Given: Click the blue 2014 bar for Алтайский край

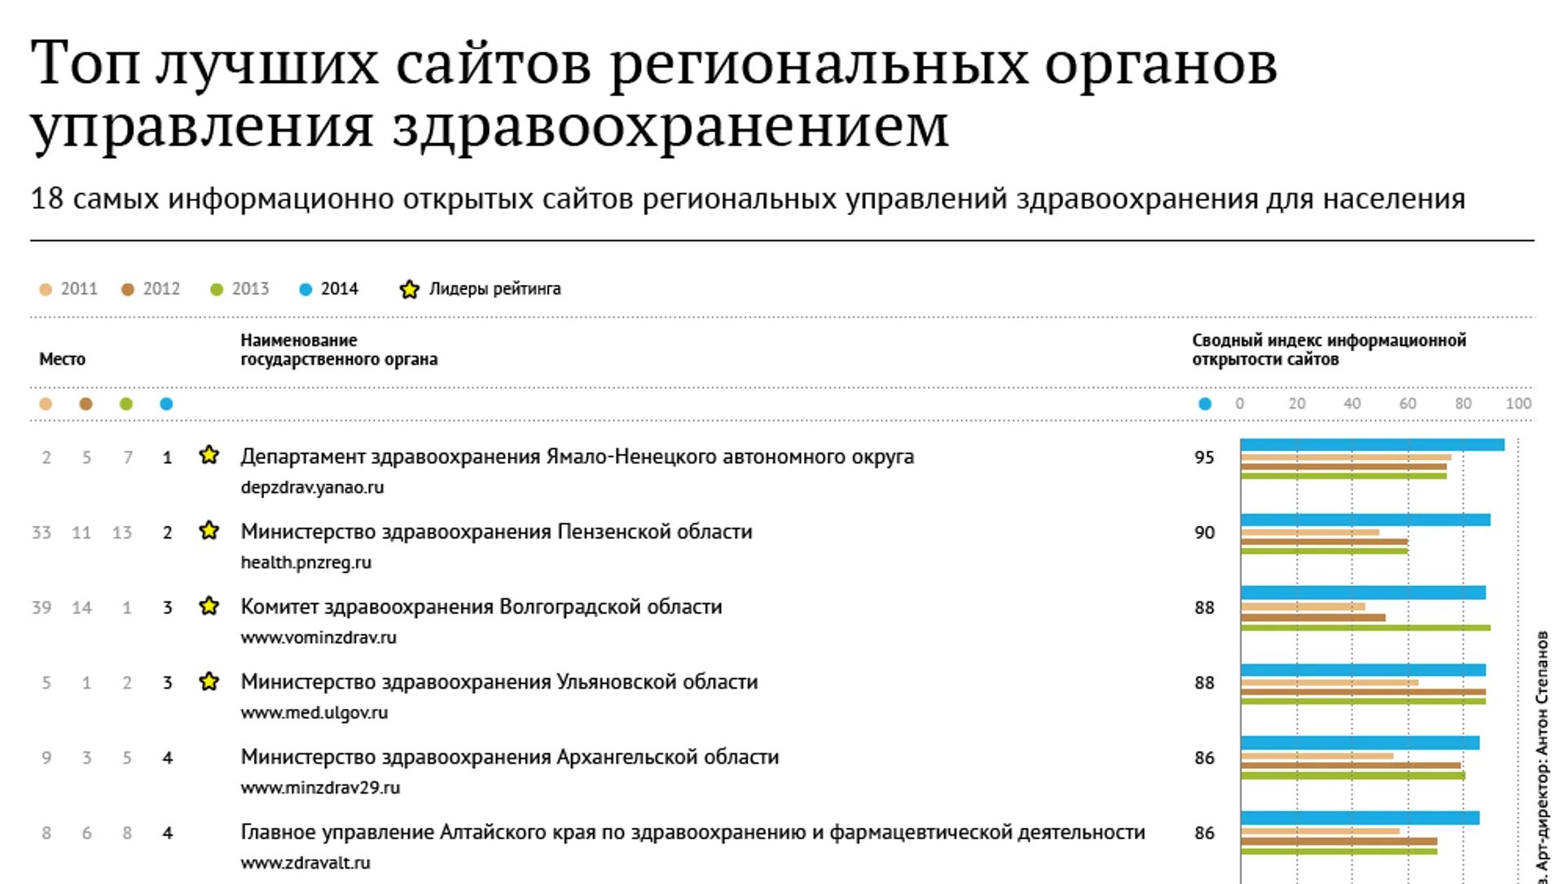Looking at the screenshot, I should (1360, 818).
